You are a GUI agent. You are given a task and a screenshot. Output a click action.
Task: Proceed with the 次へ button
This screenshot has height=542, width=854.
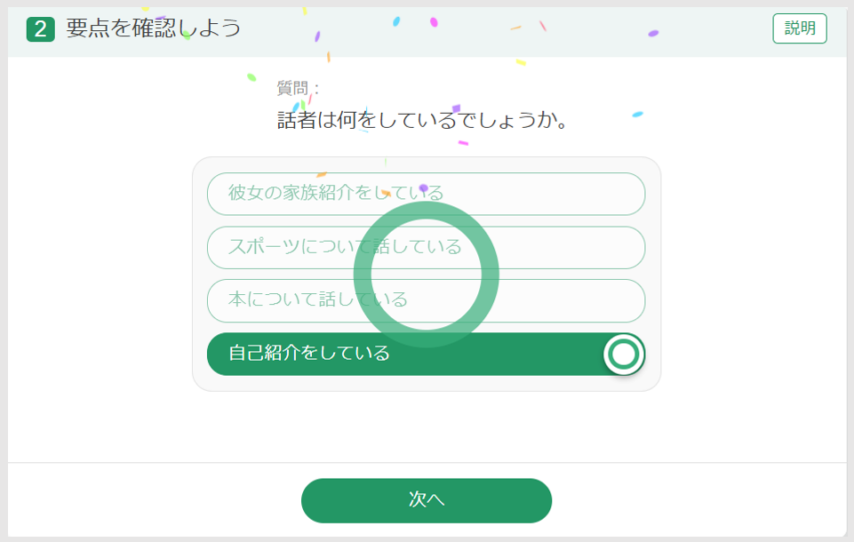click(427, 500)
